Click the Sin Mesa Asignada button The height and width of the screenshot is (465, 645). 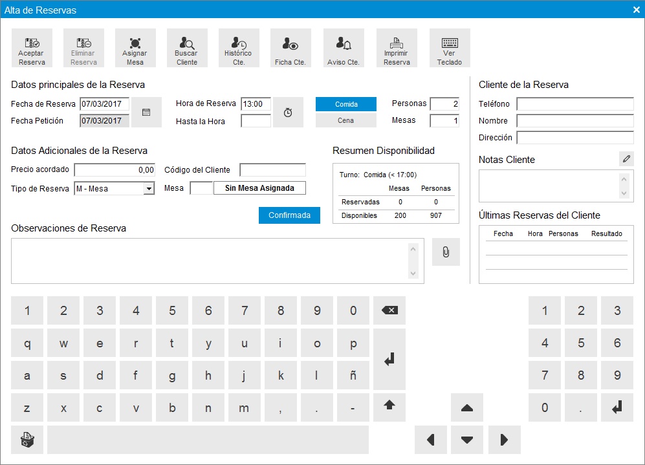259,188
